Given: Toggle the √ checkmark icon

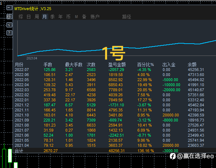Looking at the screenshot, I should click(9, 25).
